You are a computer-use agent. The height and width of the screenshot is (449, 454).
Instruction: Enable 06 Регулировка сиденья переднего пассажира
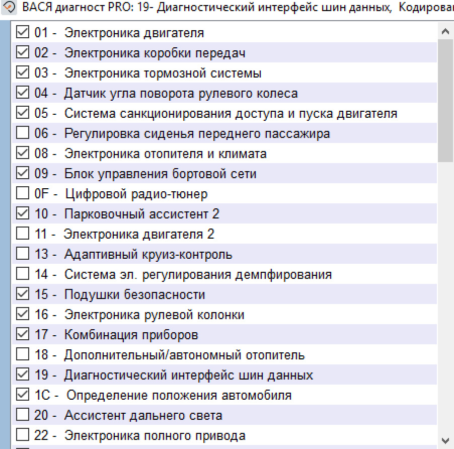pyautogui.click(x=23, y=133)
